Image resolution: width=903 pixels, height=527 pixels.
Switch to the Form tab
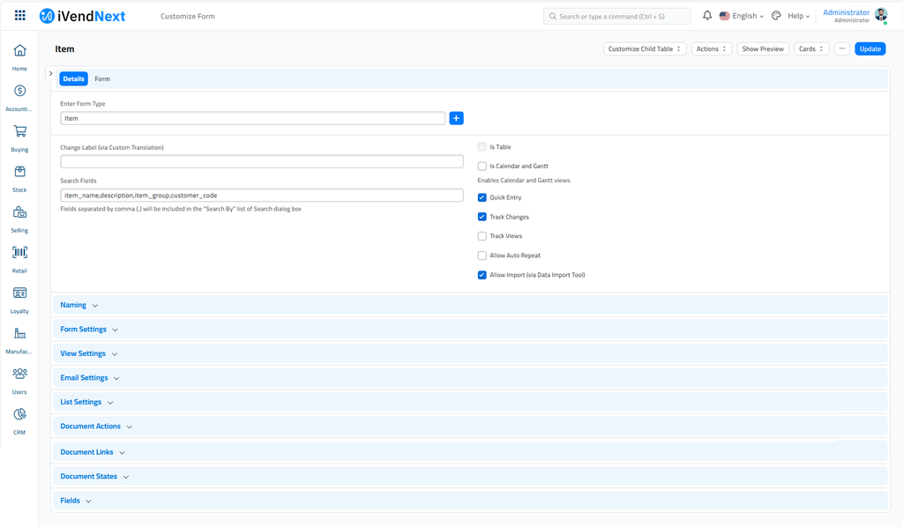click(x=101, y=78)
